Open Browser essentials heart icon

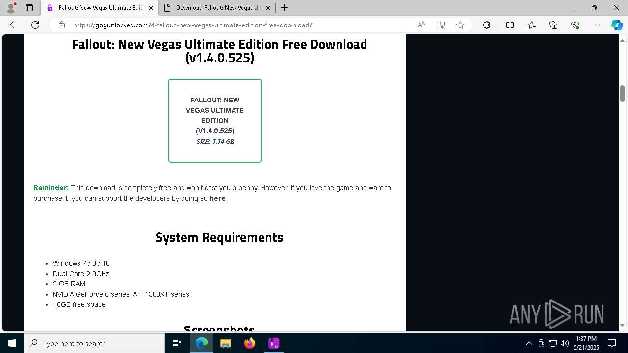coord(575,25)
